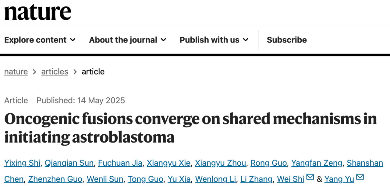Viewport: 390px width, 190px height.
Task: Click the nature logo
Action: tap(38, 12)
